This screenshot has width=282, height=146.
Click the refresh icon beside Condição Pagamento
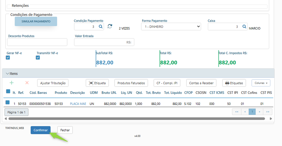click(x=110, y=26)
